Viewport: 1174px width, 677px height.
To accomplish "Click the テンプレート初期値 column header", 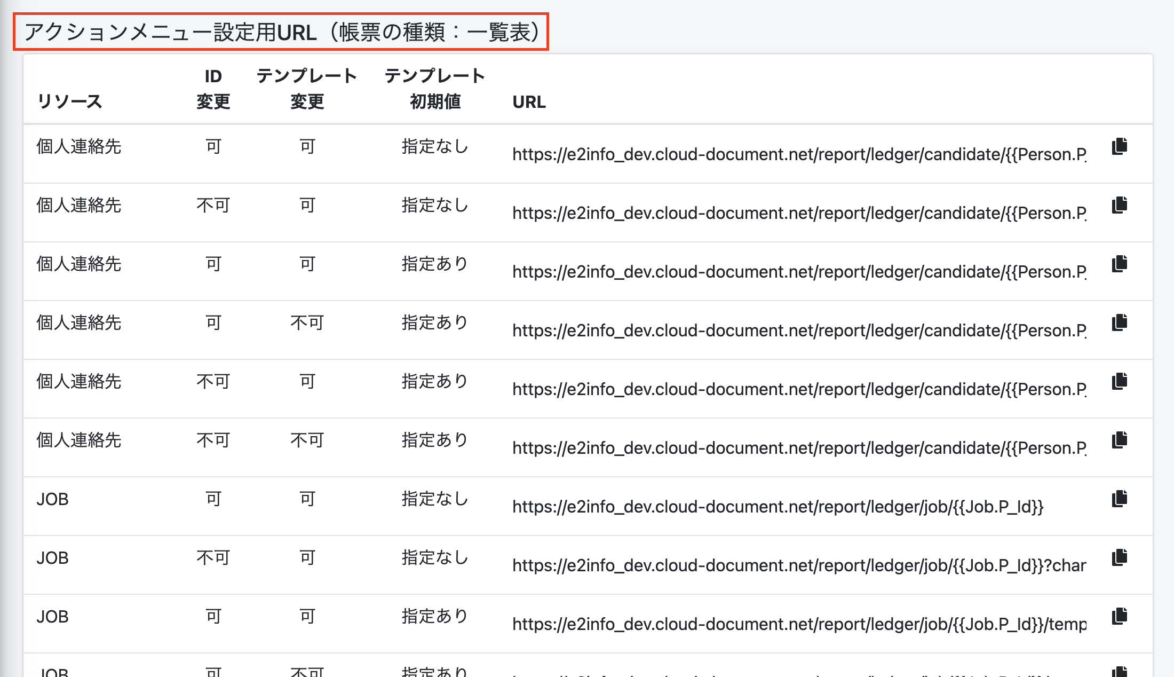I will click(x=434, y=89).
